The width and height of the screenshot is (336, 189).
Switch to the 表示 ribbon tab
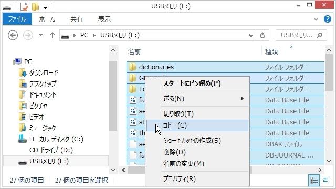tap(104, 19)
